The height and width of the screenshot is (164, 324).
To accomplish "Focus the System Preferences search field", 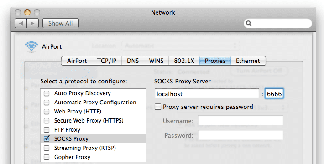I will coord(278,24).
